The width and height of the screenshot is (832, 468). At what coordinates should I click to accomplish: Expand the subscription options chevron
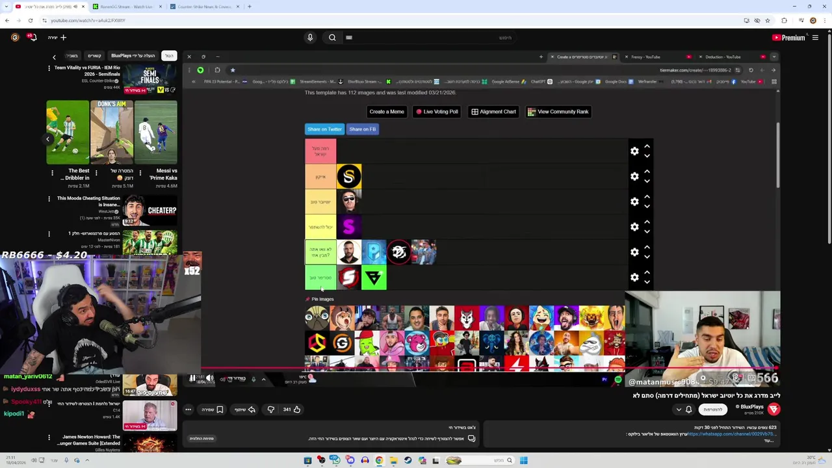click(x=679, y=409)
